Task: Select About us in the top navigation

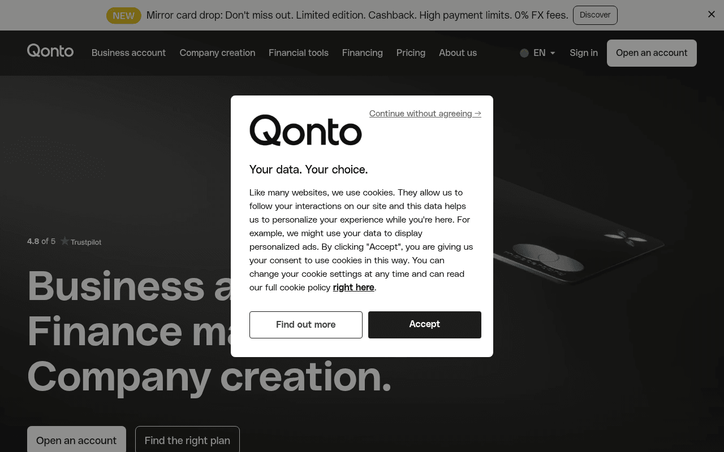Action: 458,53
